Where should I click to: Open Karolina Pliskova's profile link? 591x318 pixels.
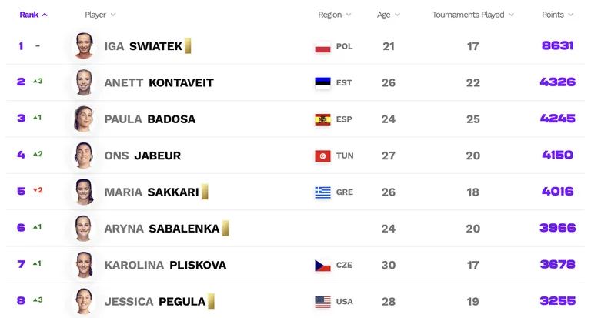165,265
